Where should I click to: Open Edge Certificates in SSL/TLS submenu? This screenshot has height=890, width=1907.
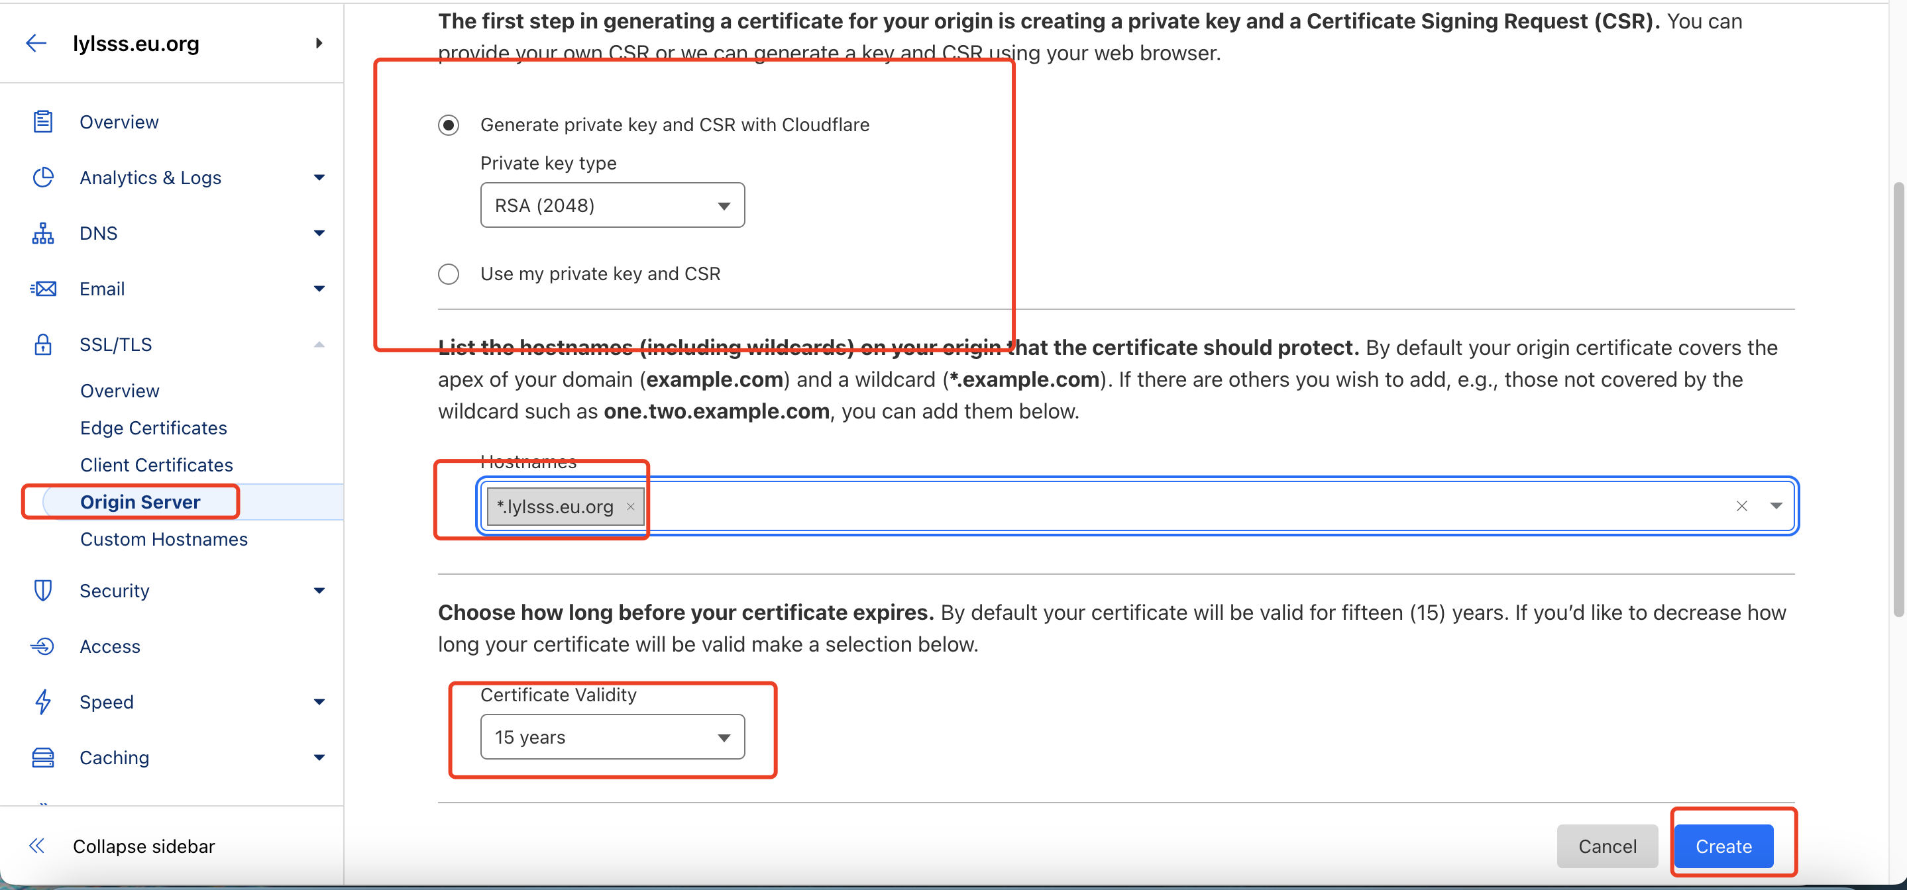tap(153, 428)
